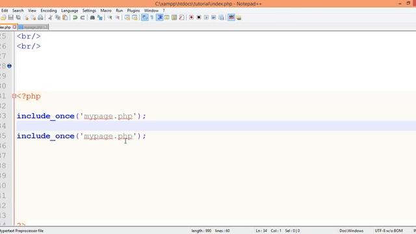Click the 'UTF-8 w/o BOM' encoding entry
The image size is (416, 234).
point(389,231)
